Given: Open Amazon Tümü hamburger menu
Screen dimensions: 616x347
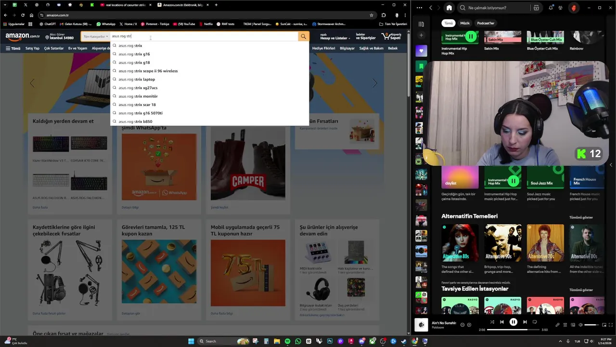Looking at the screenshot, I should click(x=13, y=48).
